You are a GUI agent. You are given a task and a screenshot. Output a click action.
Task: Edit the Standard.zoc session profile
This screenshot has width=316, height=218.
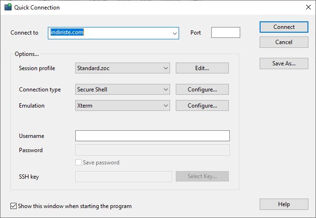coord(202,68)
